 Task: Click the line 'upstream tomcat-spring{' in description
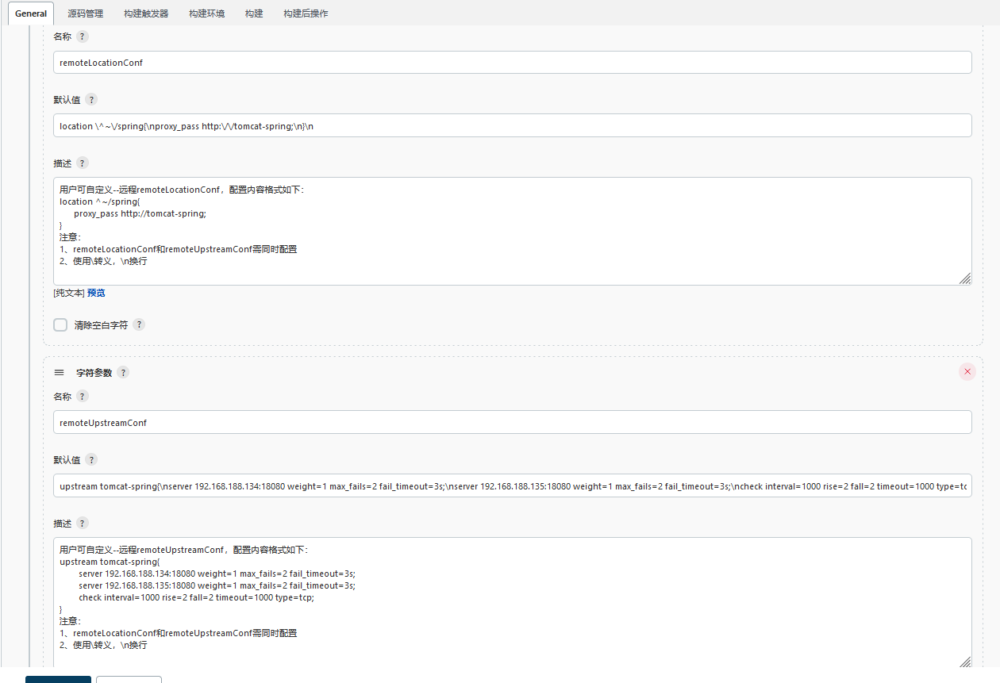point(110,562)
